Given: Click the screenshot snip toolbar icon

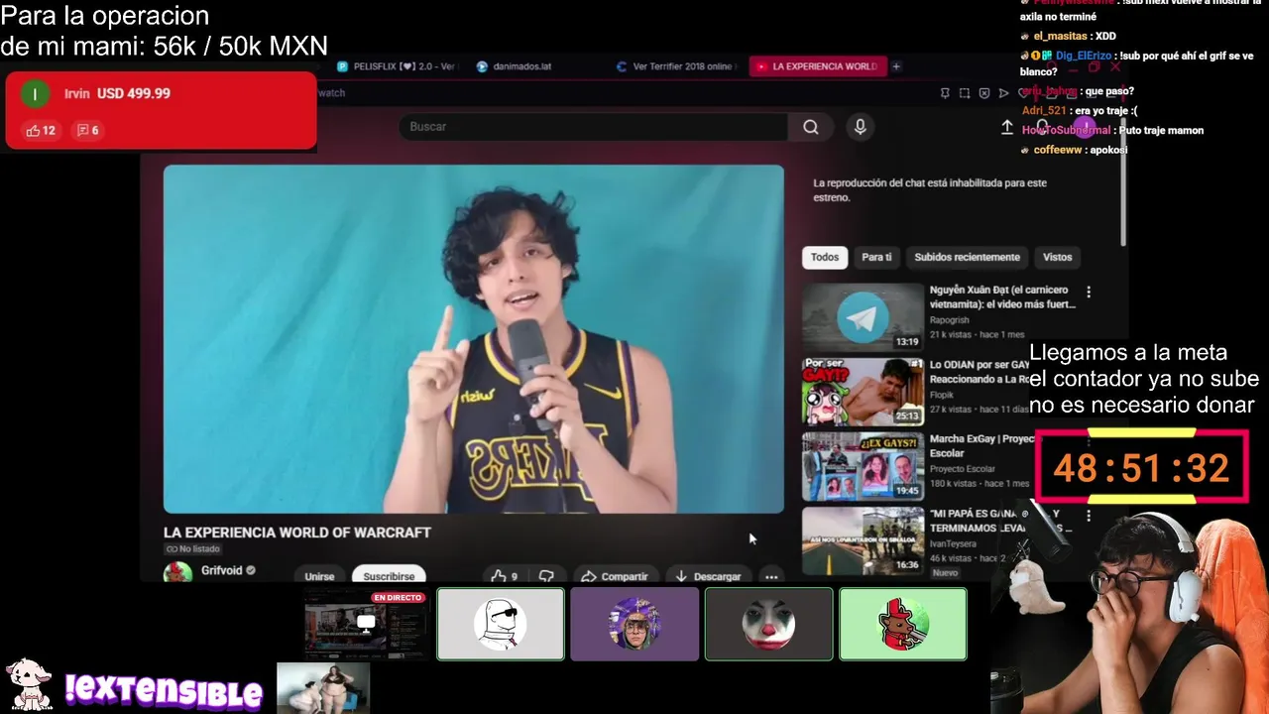Looking at the screenshot, I should pos(965,93).
